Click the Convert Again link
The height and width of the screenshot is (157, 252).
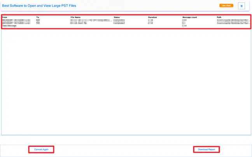(41, 149)
